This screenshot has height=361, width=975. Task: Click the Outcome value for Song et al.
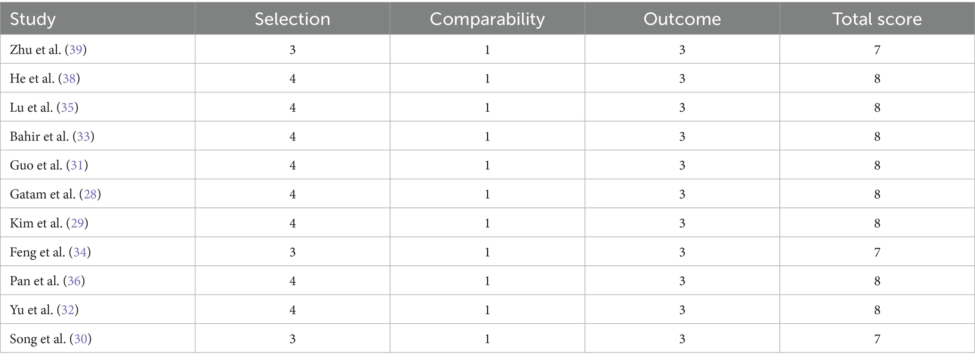click(x=682, y=339)
